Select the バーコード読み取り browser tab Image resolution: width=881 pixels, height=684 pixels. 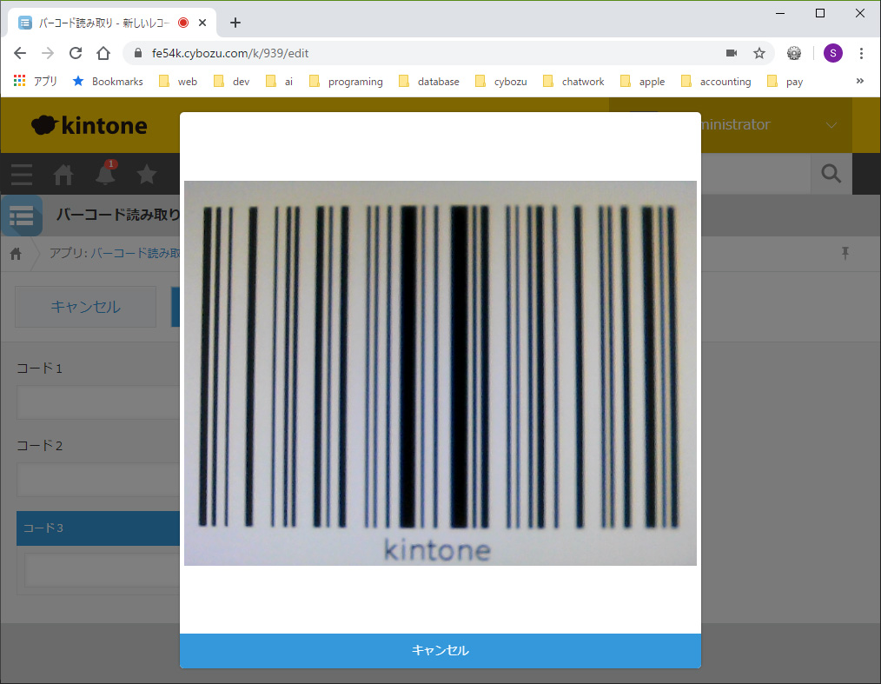[x=112, y=23]
